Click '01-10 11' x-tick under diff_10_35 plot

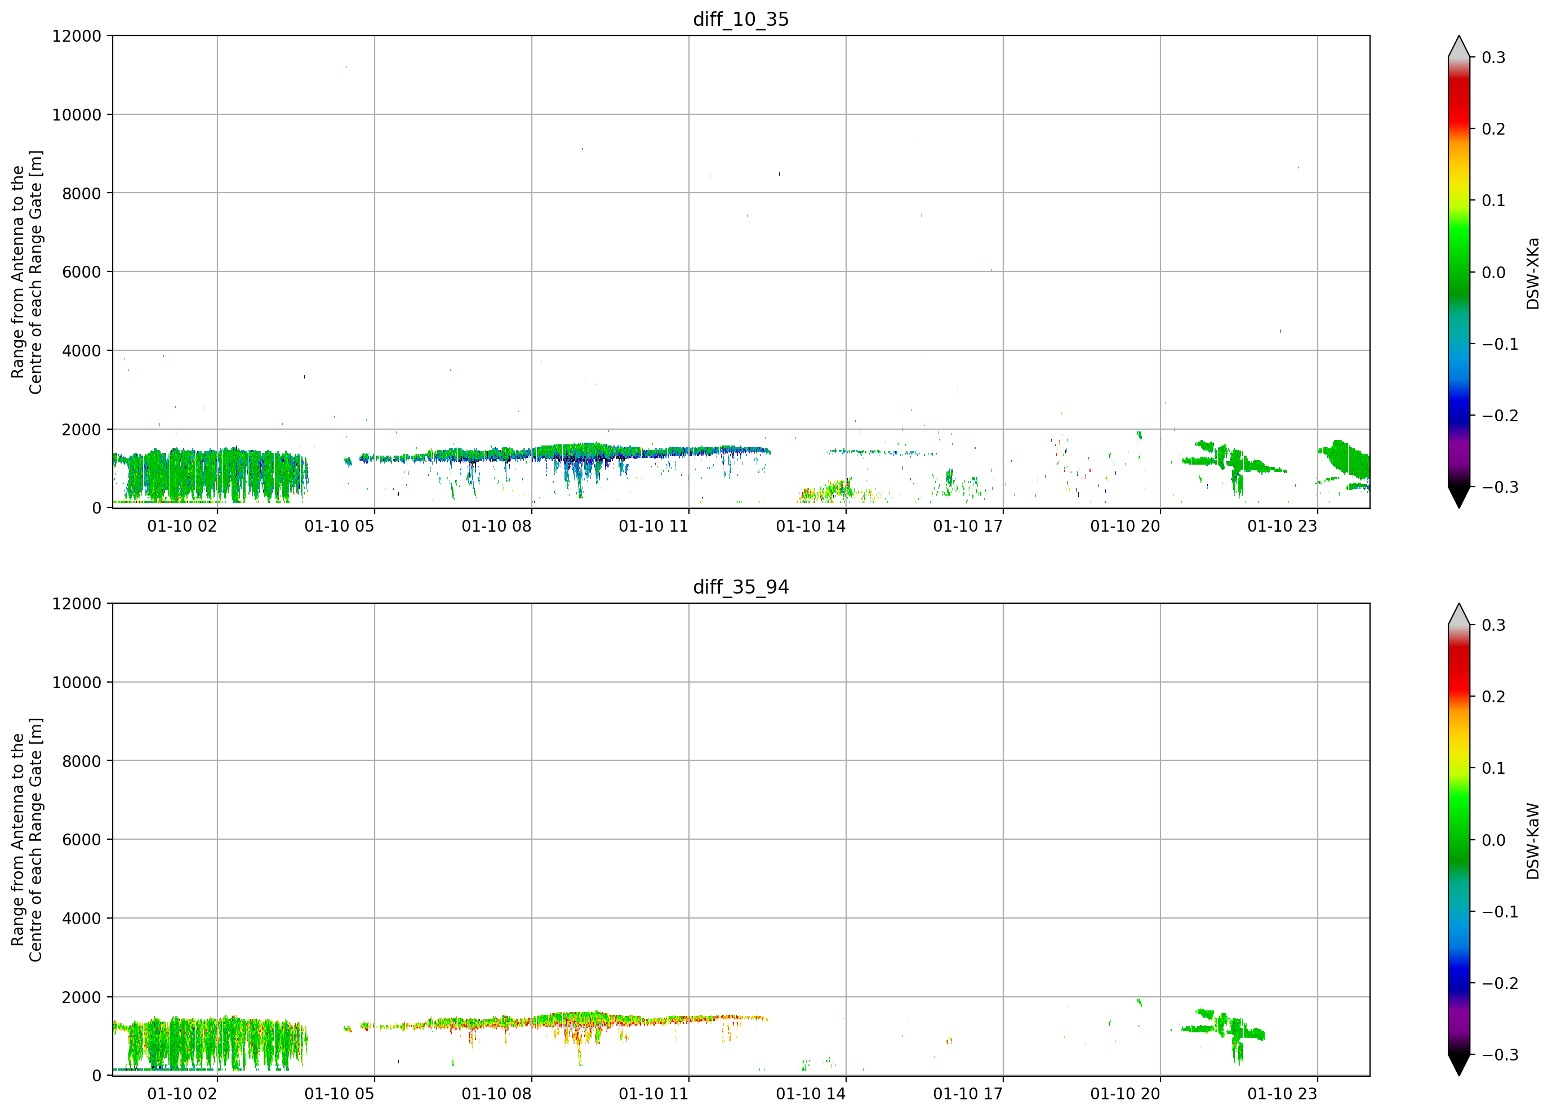pyautogui.click(x=653, y=526)
